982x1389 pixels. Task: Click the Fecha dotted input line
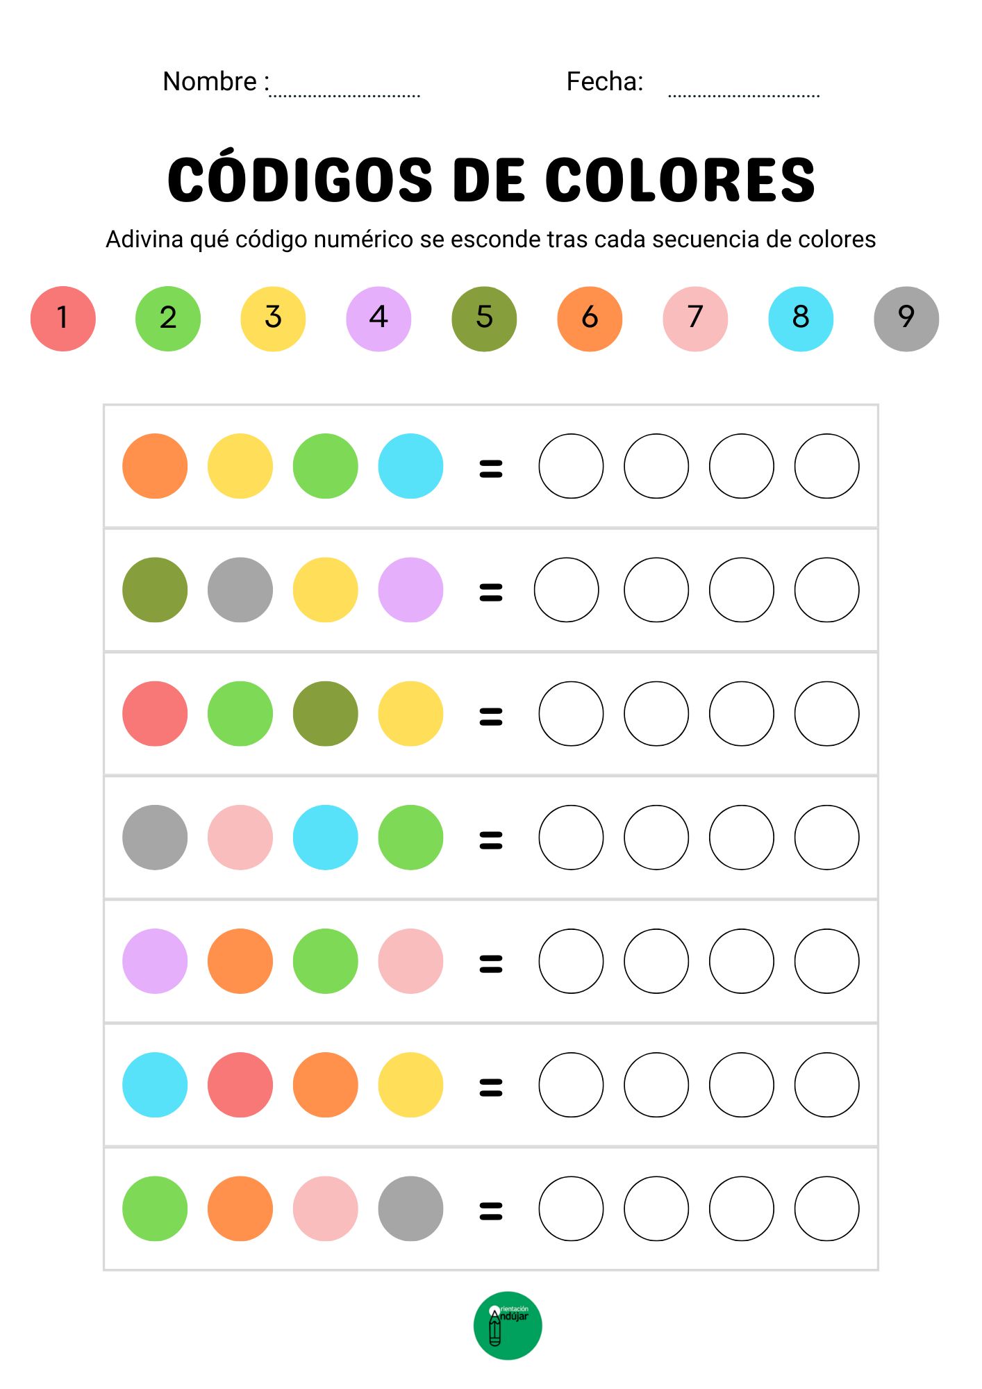click(x=743, y=89)
